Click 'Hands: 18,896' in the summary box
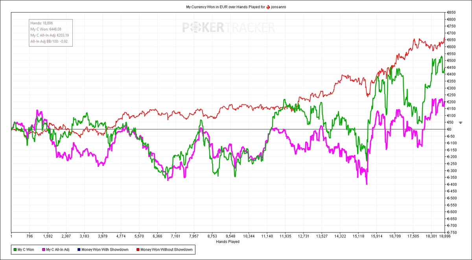This screenshot has height=260, width=472. coord(41,23)
